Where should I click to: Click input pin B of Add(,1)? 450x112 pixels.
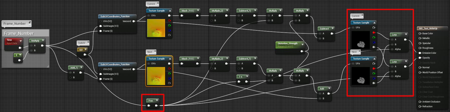tap(70, 77)
